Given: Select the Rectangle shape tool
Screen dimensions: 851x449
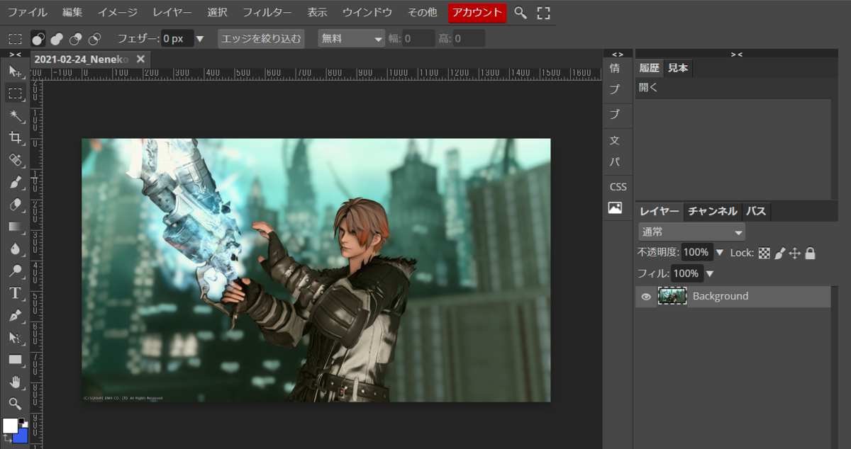Looking at the screenshot, I should click(x=15, y=360).
